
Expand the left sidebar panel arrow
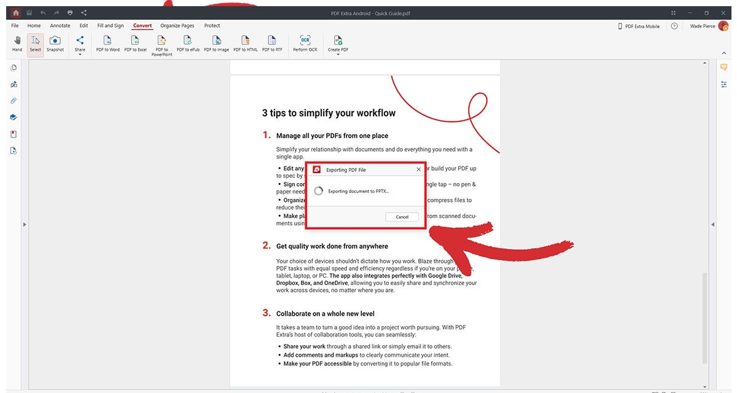coord(25,225)
